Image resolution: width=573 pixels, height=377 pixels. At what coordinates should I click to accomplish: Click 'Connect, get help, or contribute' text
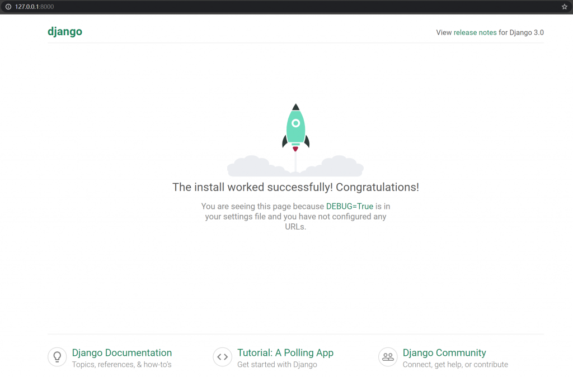[x=455, y=365]
